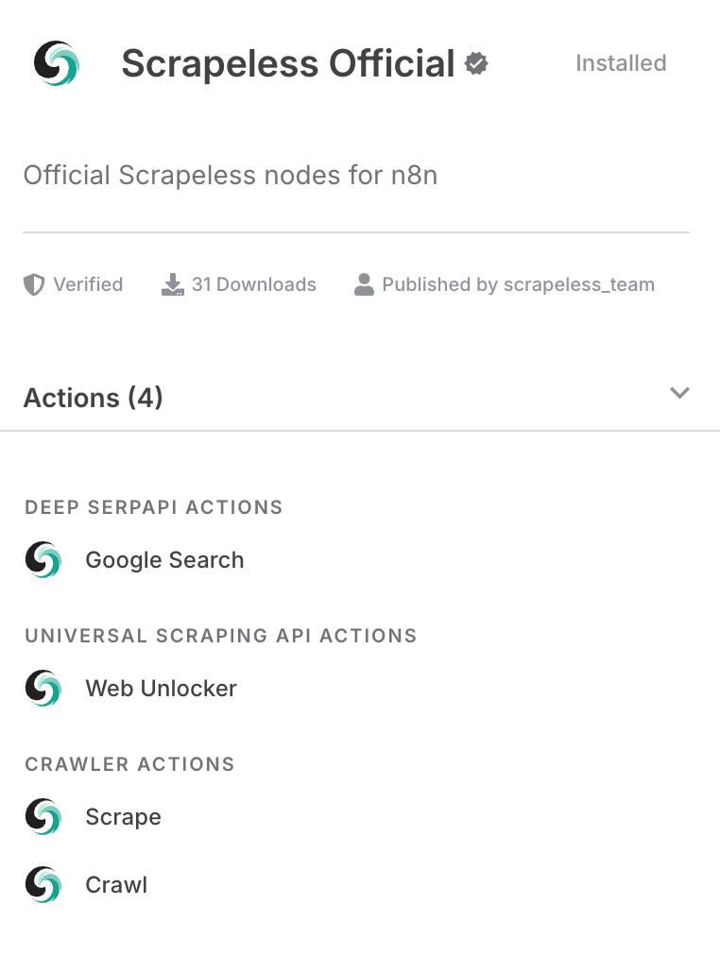This screenshot has height=973, width=720.
Task: Click the Verified shield icon
Action: pyautogui.click(x=33, y=285)
